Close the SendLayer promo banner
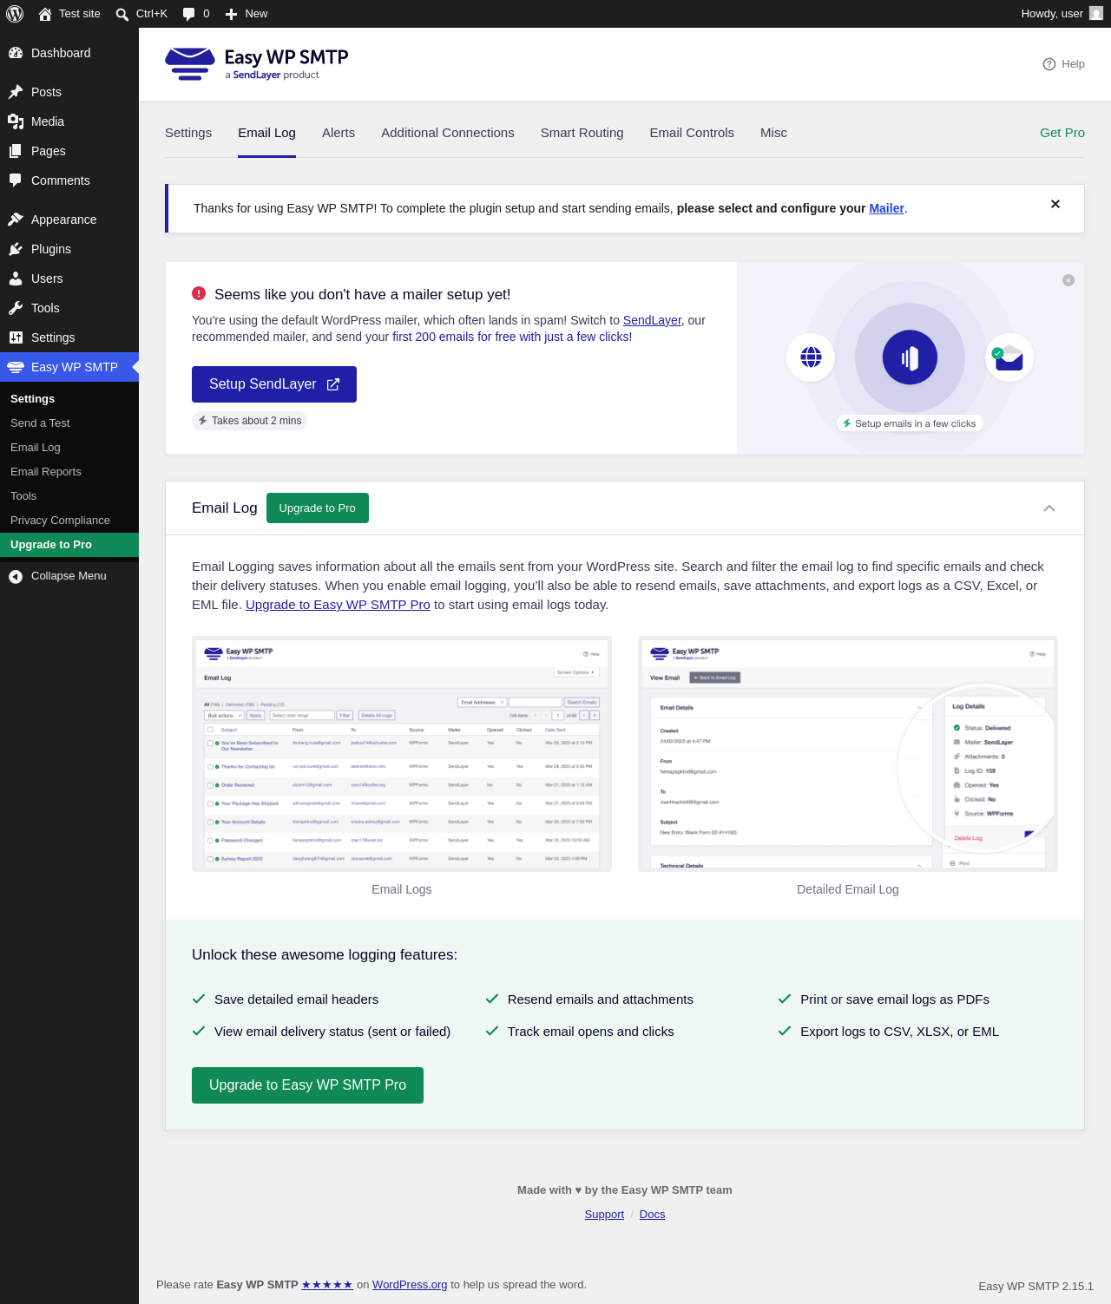Screen dimensions: 1111x1304 (1068, 280)
